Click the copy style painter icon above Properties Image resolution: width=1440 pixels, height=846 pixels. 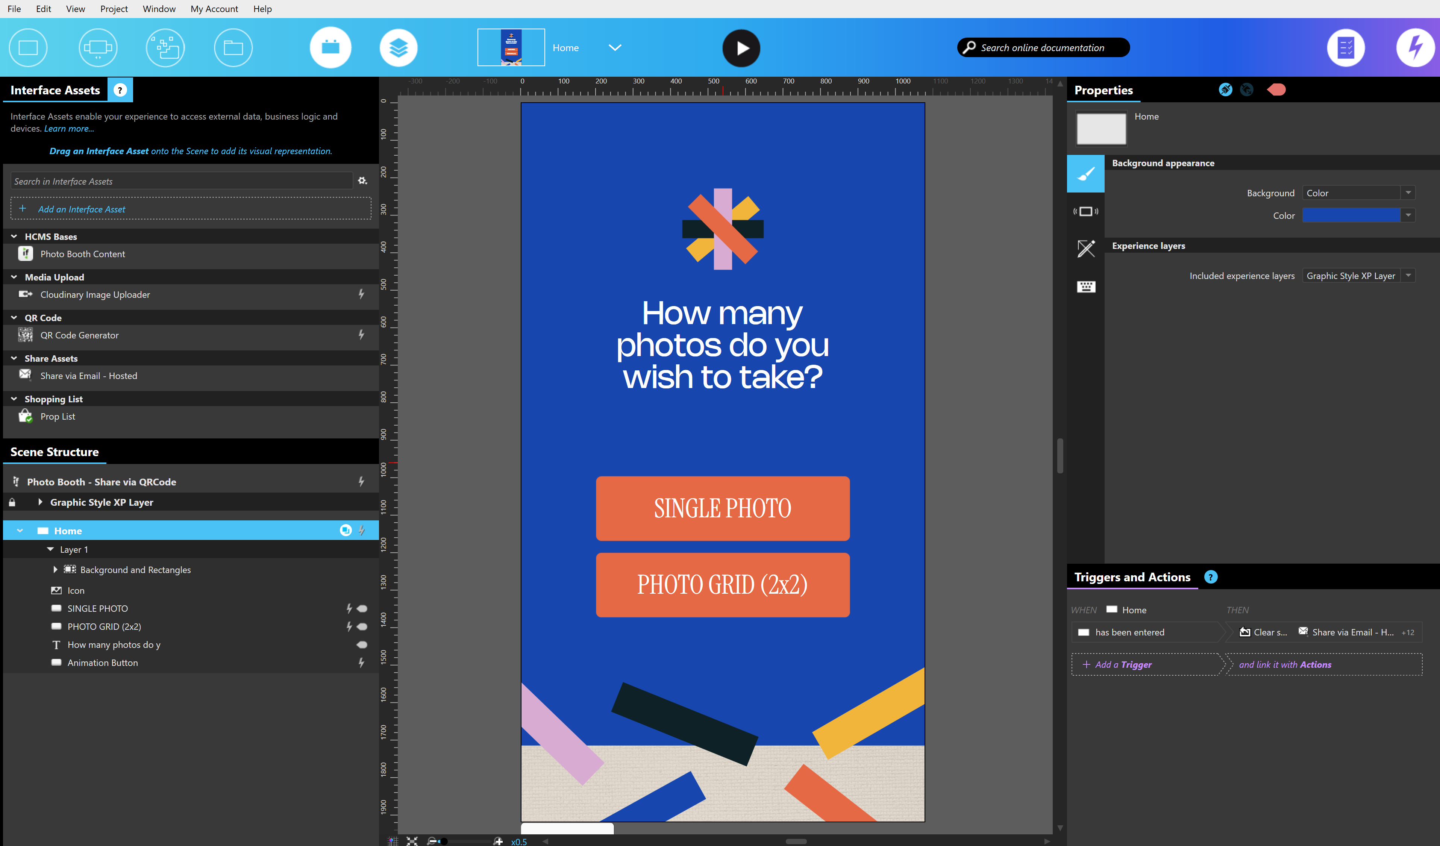pos(1225,89)
